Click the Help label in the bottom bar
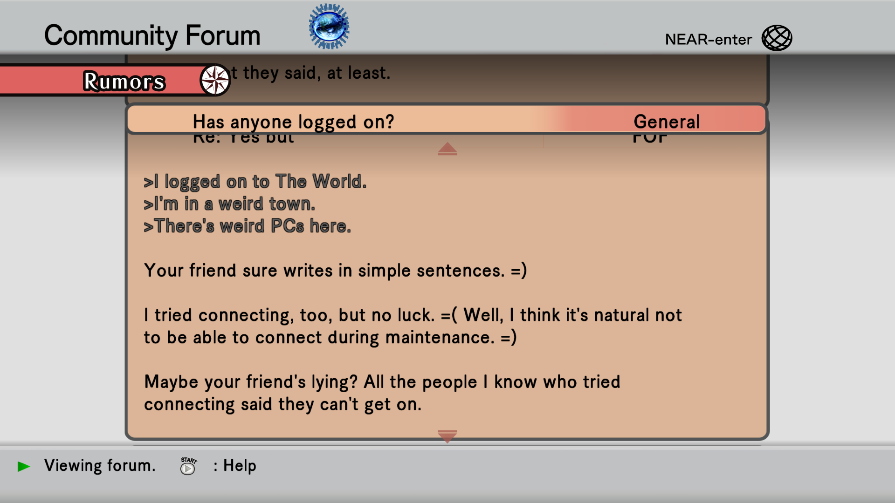This screenshot has height=503, width=895. 240,466
